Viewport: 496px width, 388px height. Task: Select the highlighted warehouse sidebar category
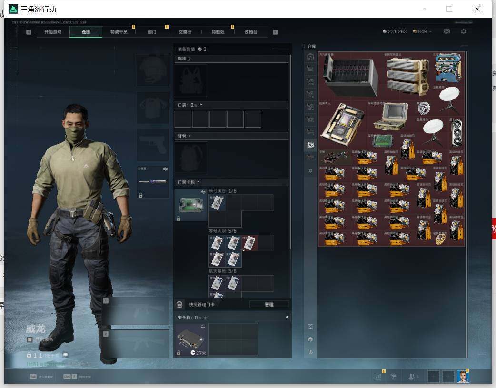click(x=310, y=145)
